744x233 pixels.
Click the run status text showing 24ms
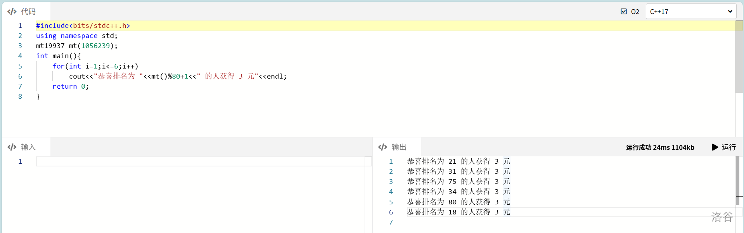pos(660,147)
